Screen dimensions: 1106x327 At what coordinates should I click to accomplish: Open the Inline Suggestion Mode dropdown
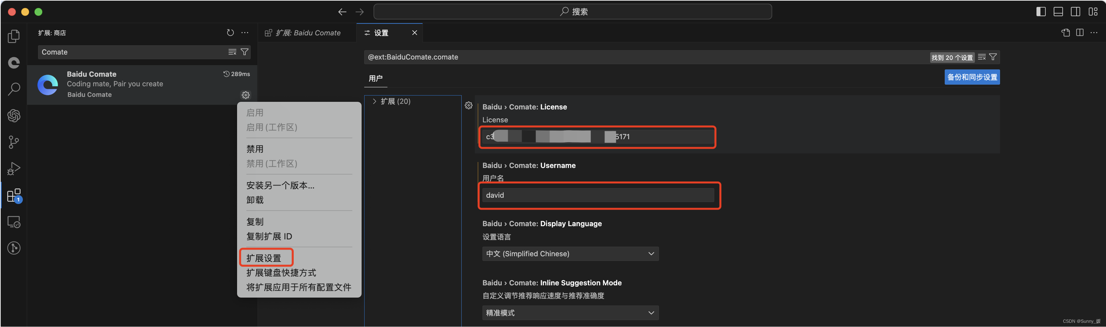click(570, 313)
